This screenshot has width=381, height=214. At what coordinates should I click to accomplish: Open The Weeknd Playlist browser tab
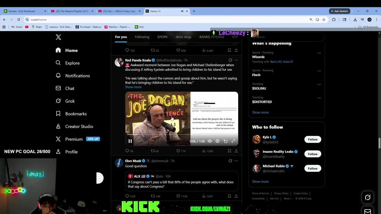pos(71,11)
